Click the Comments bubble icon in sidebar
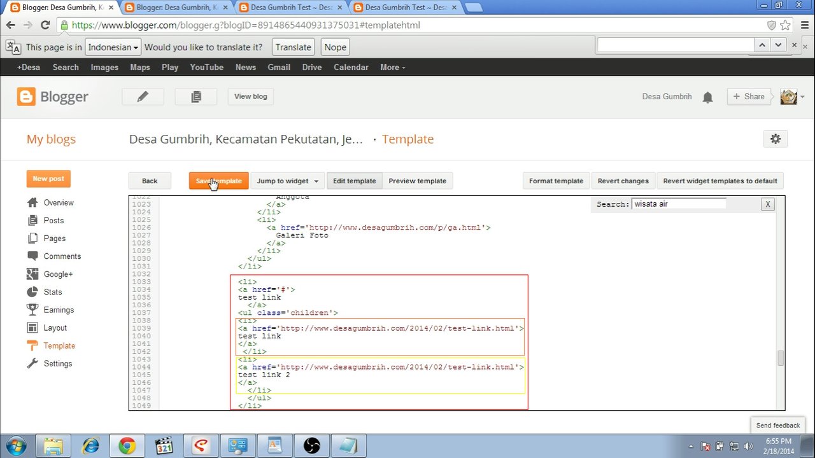Screen dimensions: 815x458 point(32,256)
